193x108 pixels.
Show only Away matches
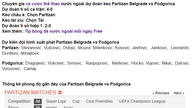click(68, 107)
